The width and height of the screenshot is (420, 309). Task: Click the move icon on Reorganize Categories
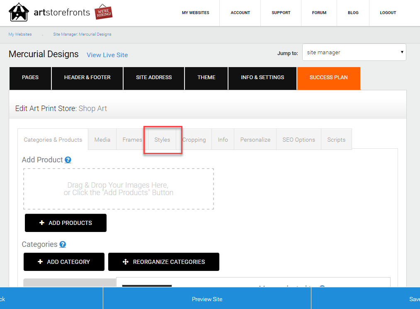click(x=126, y=262)
